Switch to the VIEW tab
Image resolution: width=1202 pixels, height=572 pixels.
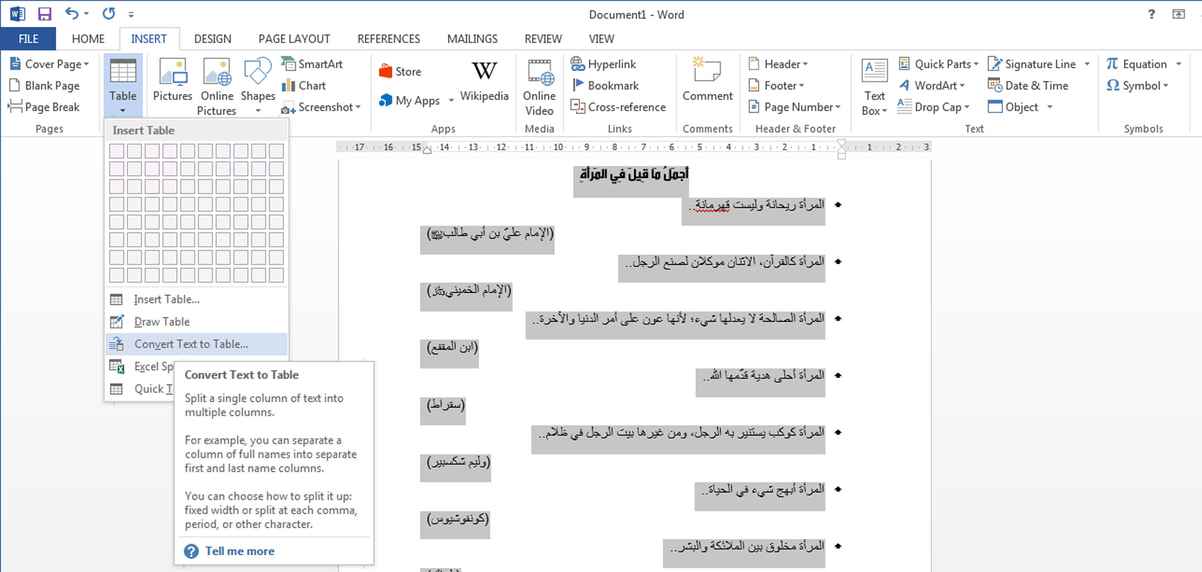[602, 39]
